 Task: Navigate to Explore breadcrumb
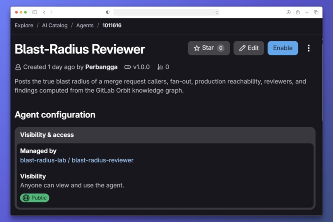pos(24,26)
